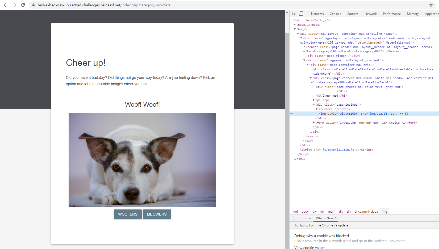Toggle the device toolbar icon
439x249 pixels.
(x=301, y=14)
